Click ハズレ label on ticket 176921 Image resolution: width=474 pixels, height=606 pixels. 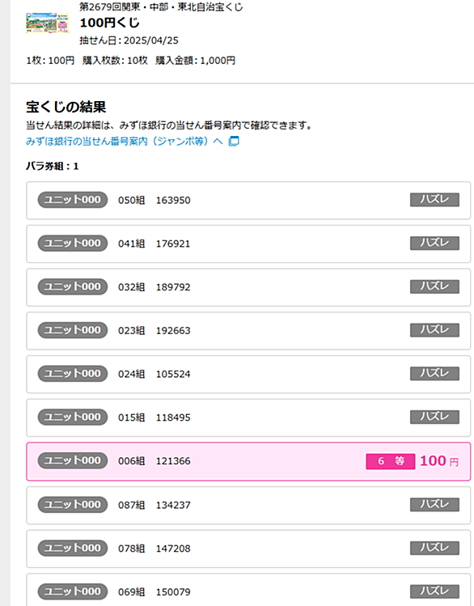(434, 243)
